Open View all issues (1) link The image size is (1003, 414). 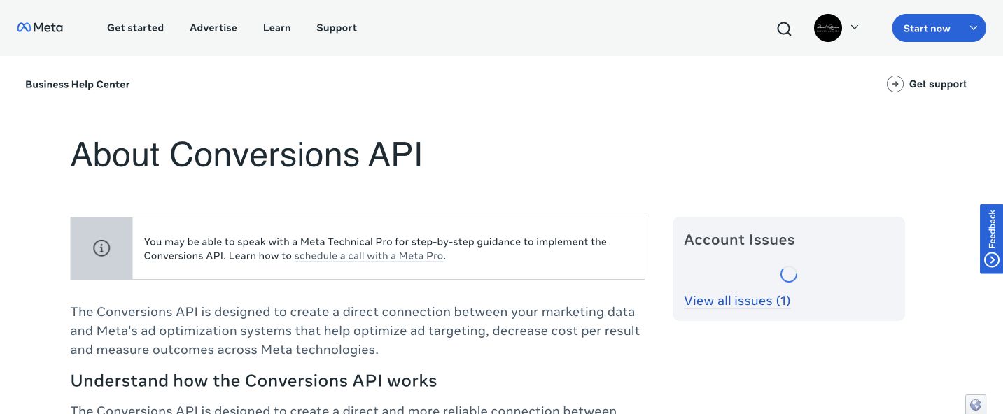click(x=737, y=301)
